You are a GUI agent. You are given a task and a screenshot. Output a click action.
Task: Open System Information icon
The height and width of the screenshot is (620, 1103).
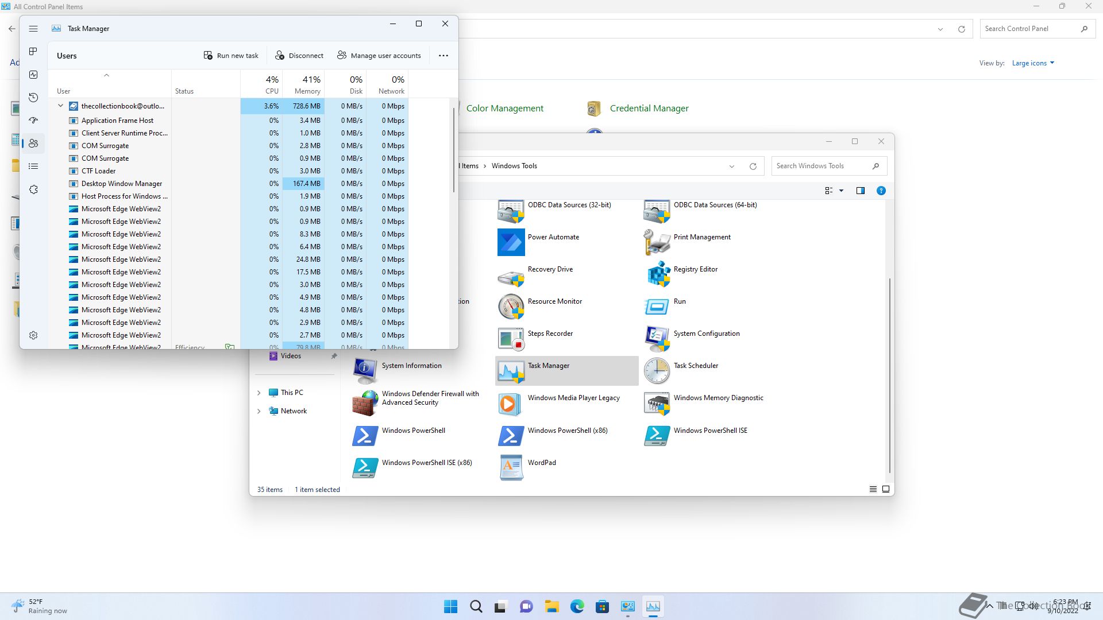point(365,371)
